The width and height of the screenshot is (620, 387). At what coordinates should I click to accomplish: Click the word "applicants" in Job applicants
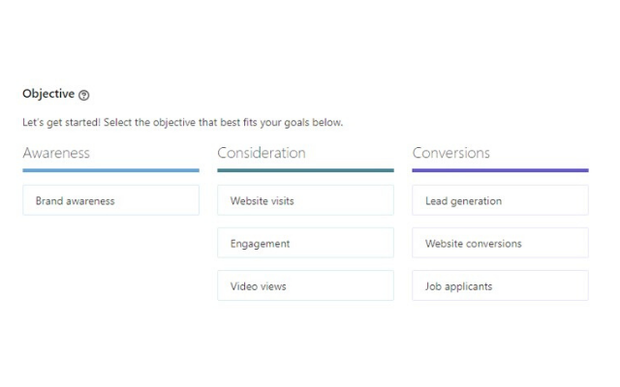pyautogui.click(x=469, y=286)
